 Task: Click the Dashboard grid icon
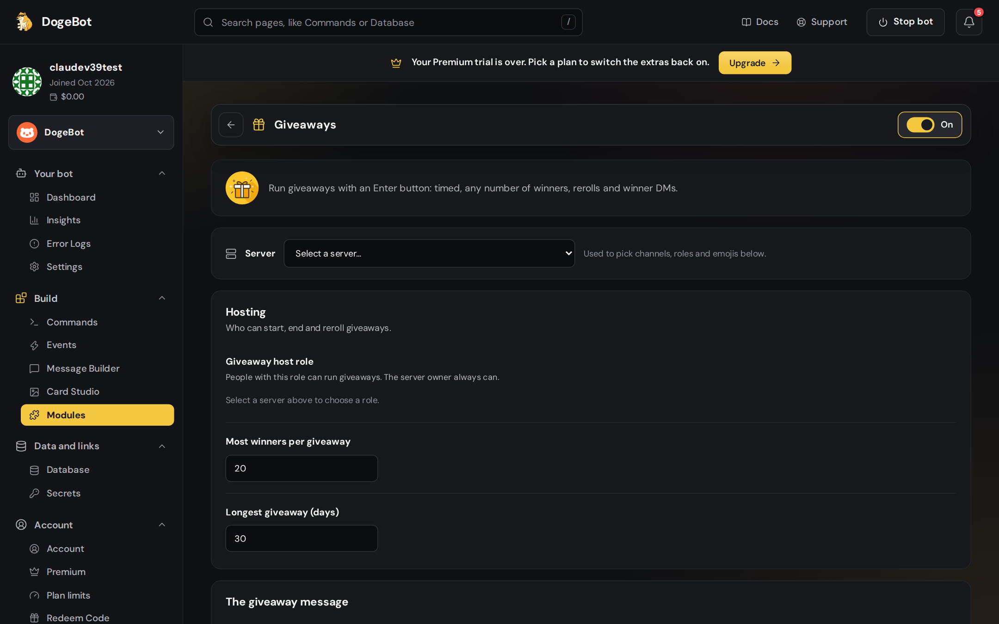pyautogui.click(x=34, y=197)
